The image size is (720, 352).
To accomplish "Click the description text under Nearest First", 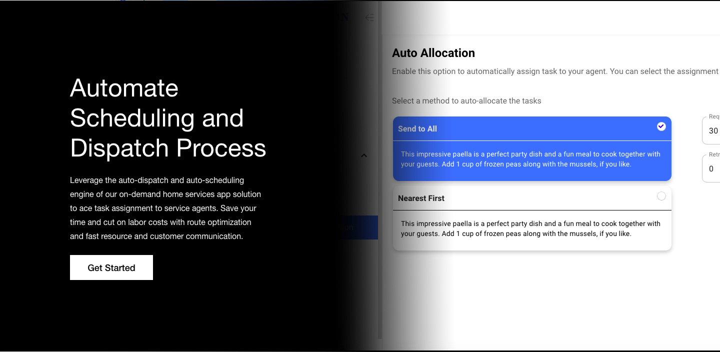I will tap(530, 228).
